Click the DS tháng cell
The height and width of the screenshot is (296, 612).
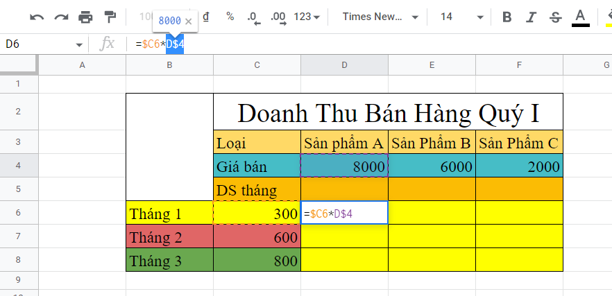point(257,189)
